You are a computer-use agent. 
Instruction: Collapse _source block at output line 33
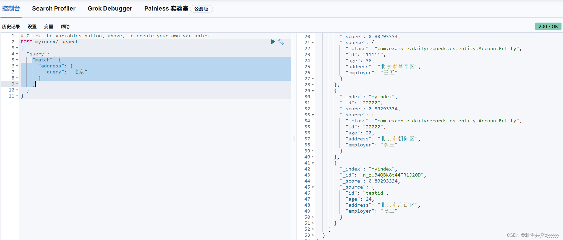313,115
